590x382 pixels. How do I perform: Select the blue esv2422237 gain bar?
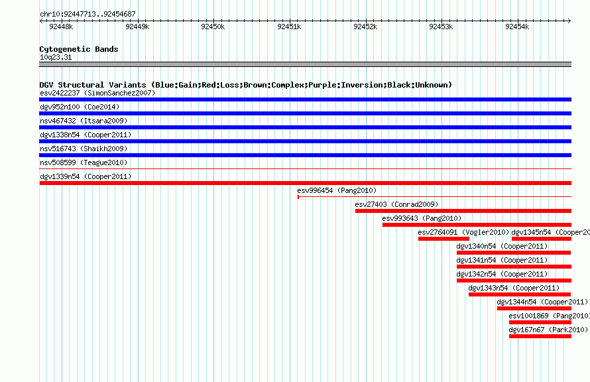pyautogui.click(x=305, y=99)
